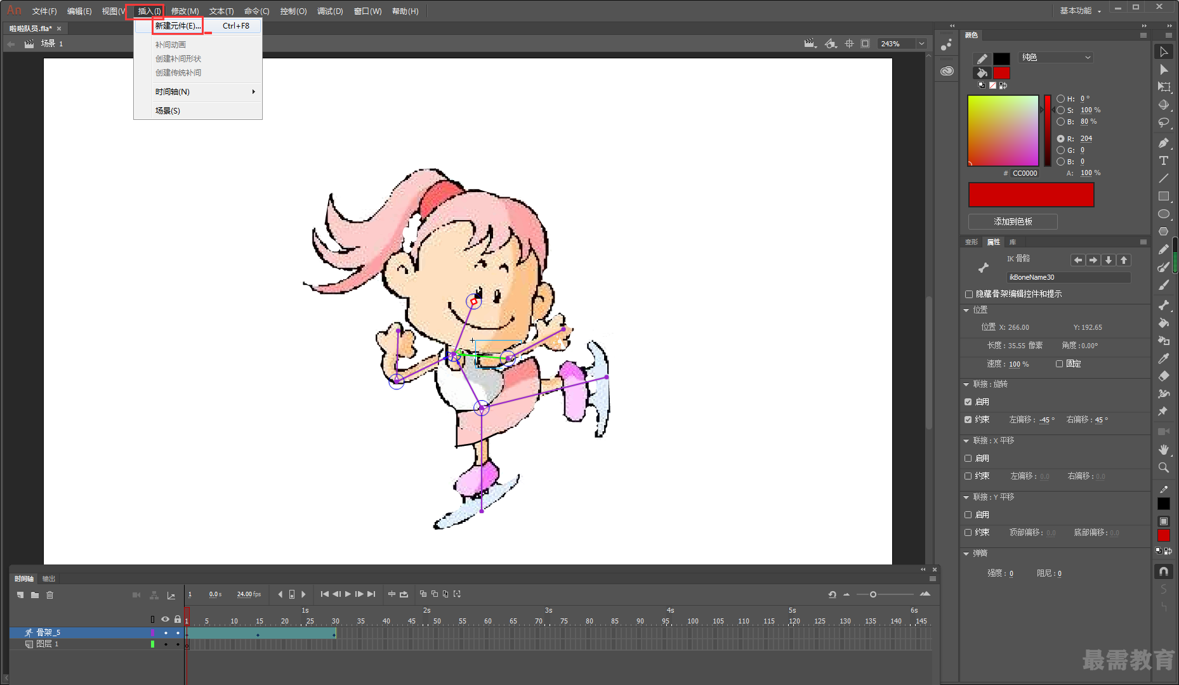Click the parent bone up-arrow button

point(1124,260)
